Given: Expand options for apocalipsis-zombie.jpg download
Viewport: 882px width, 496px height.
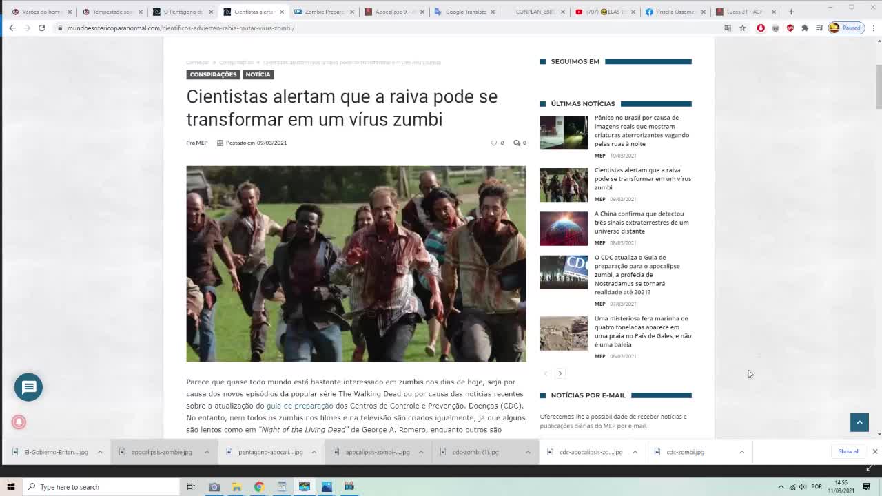Looking at the screenshot, I should [207, 452].
